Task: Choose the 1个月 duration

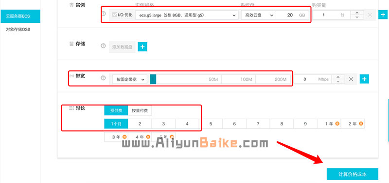Action: (116, 124)
